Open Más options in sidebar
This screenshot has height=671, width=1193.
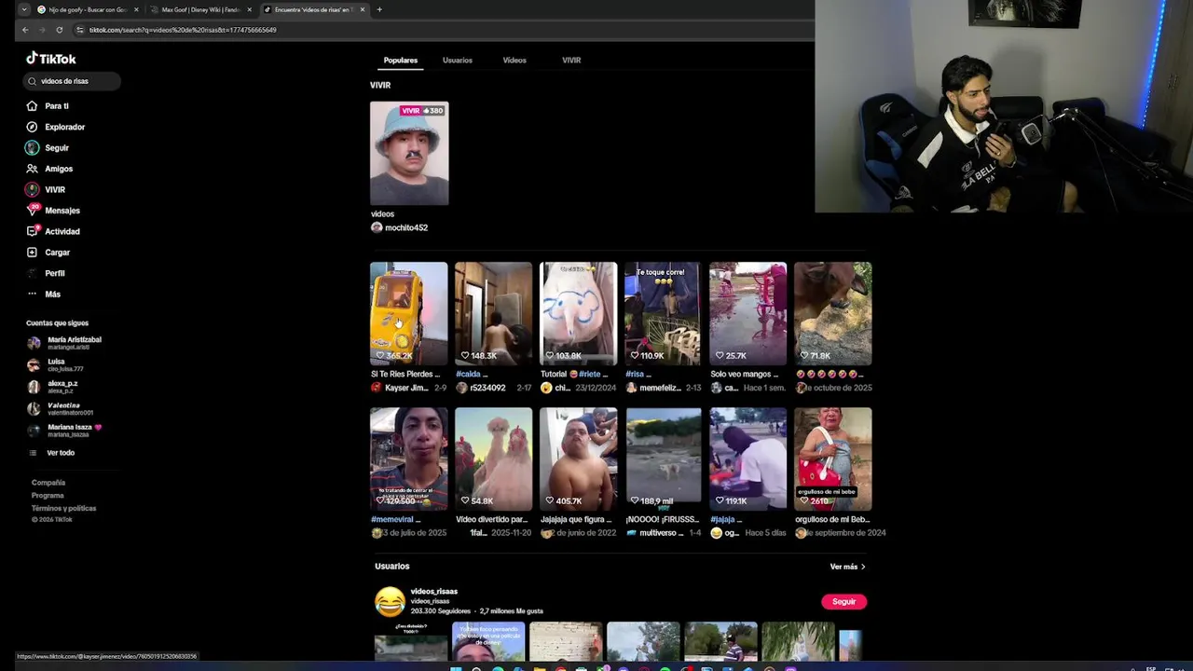[x=52, y=294]
